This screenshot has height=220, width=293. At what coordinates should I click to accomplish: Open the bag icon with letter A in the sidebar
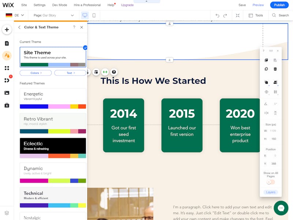7,105
